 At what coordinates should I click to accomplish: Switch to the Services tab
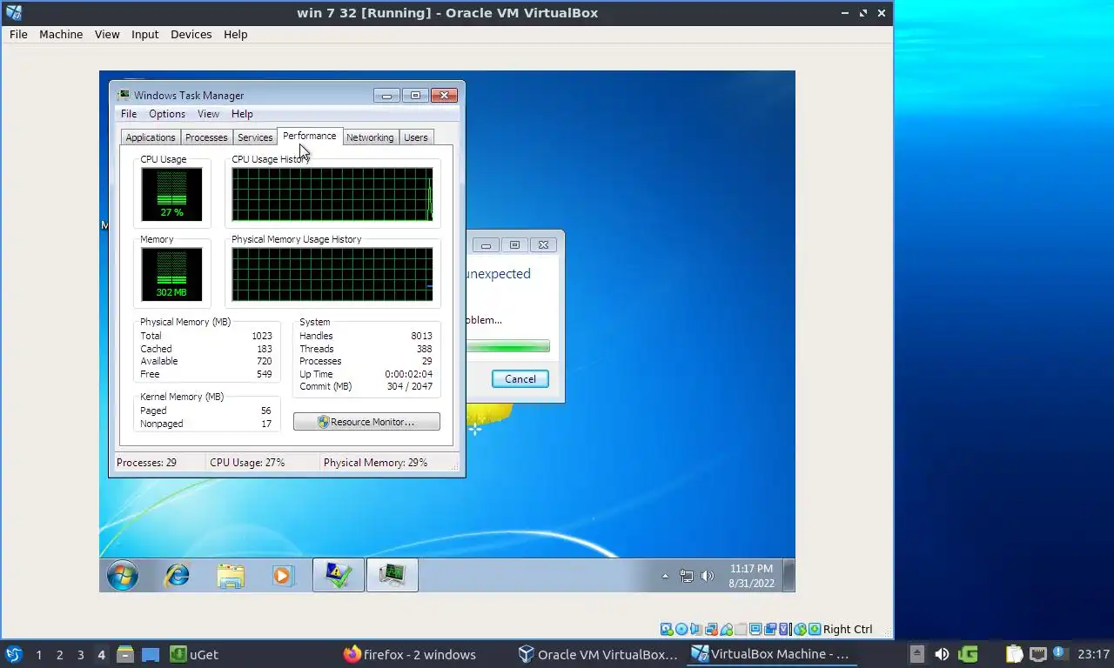tap(255, 137)
